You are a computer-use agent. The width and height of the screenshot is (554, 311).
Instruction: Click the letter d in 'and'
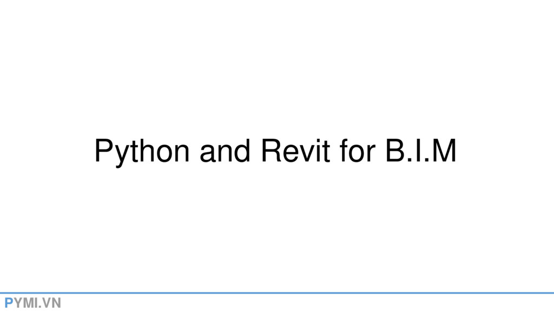(x=242, y=151)
